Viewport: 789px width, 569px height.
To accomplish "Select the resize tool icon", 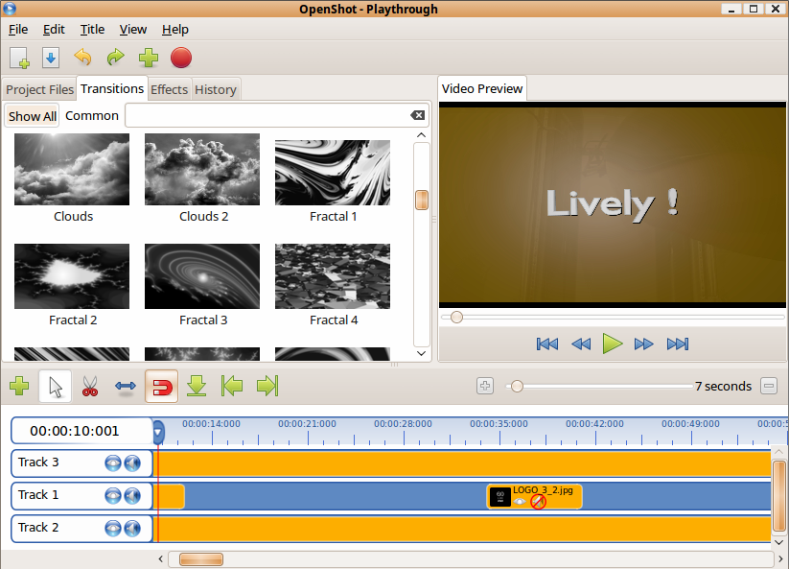I will click(x=126, y=387).
